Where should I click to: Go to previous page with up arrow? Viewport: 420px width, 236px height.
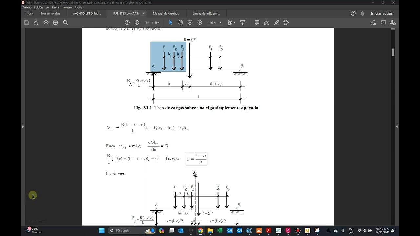coord(127,22)
